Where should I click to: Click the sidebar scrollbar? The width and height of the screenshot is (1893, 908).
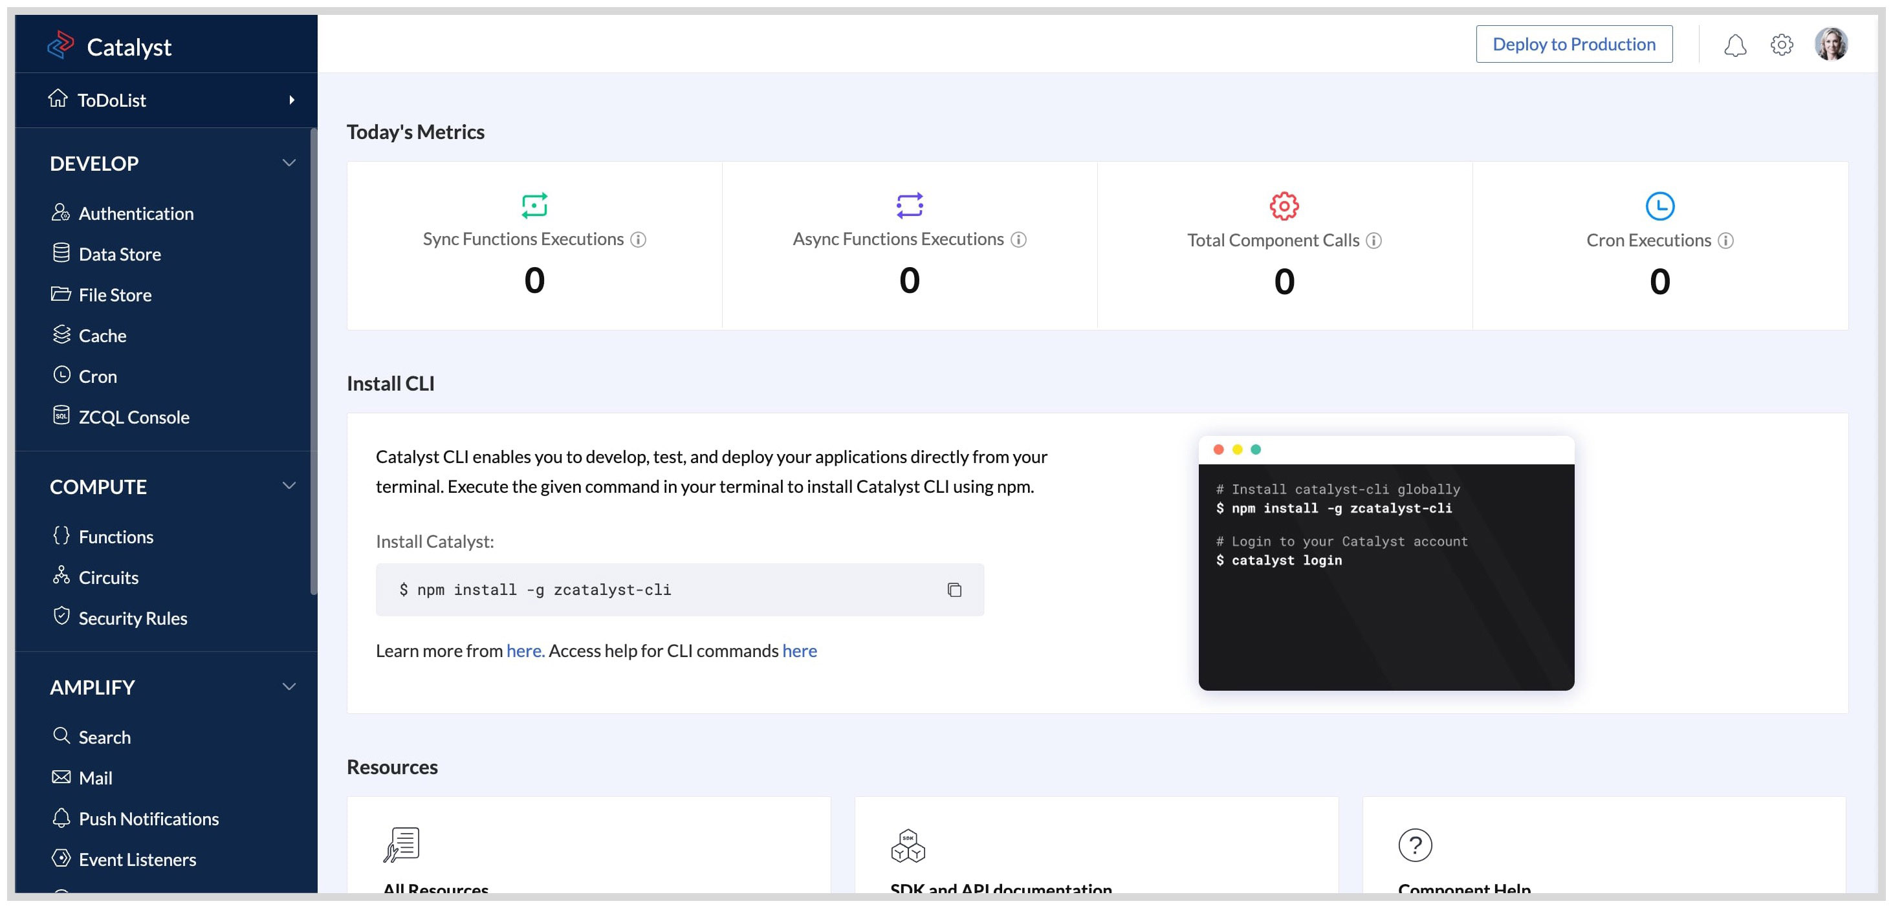(313, 362)
